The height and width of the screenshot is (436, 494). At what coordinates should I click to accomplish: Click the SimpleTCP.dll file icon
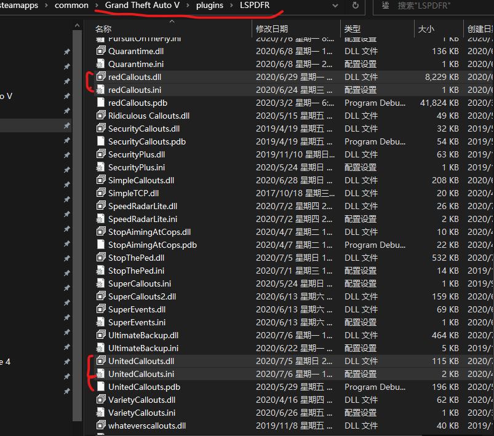[x=101, y=192]
